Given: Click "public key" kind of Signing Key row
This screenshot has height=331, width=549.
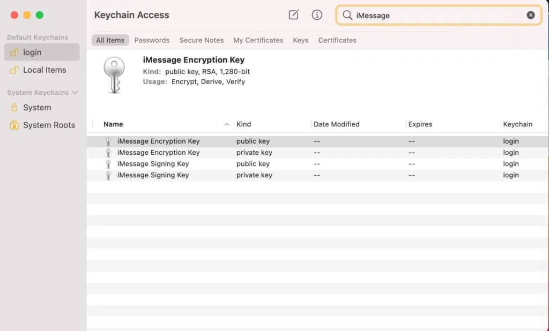Looking at the screenshot, I should pos(253,164).
